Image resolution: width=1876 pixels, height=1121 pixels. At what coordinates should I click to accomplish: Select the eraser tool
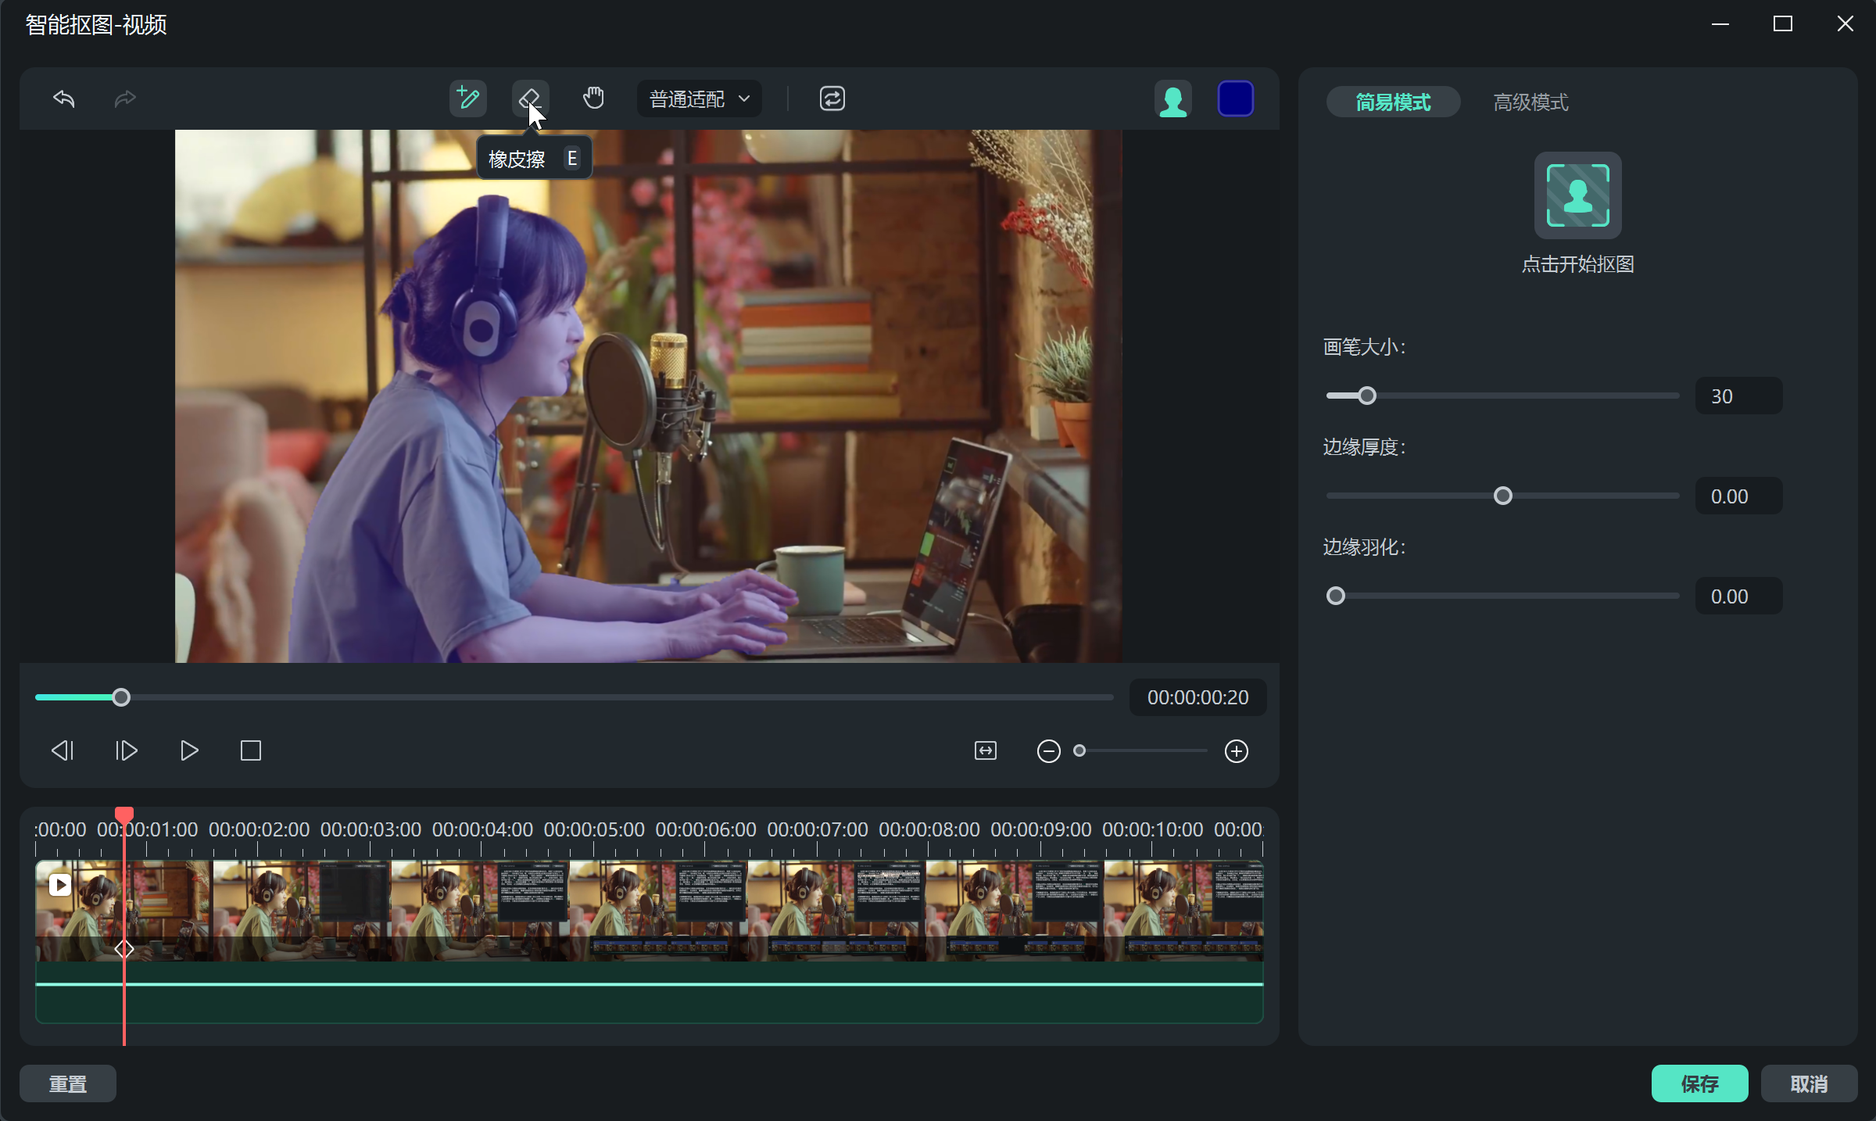click(530, 98)
